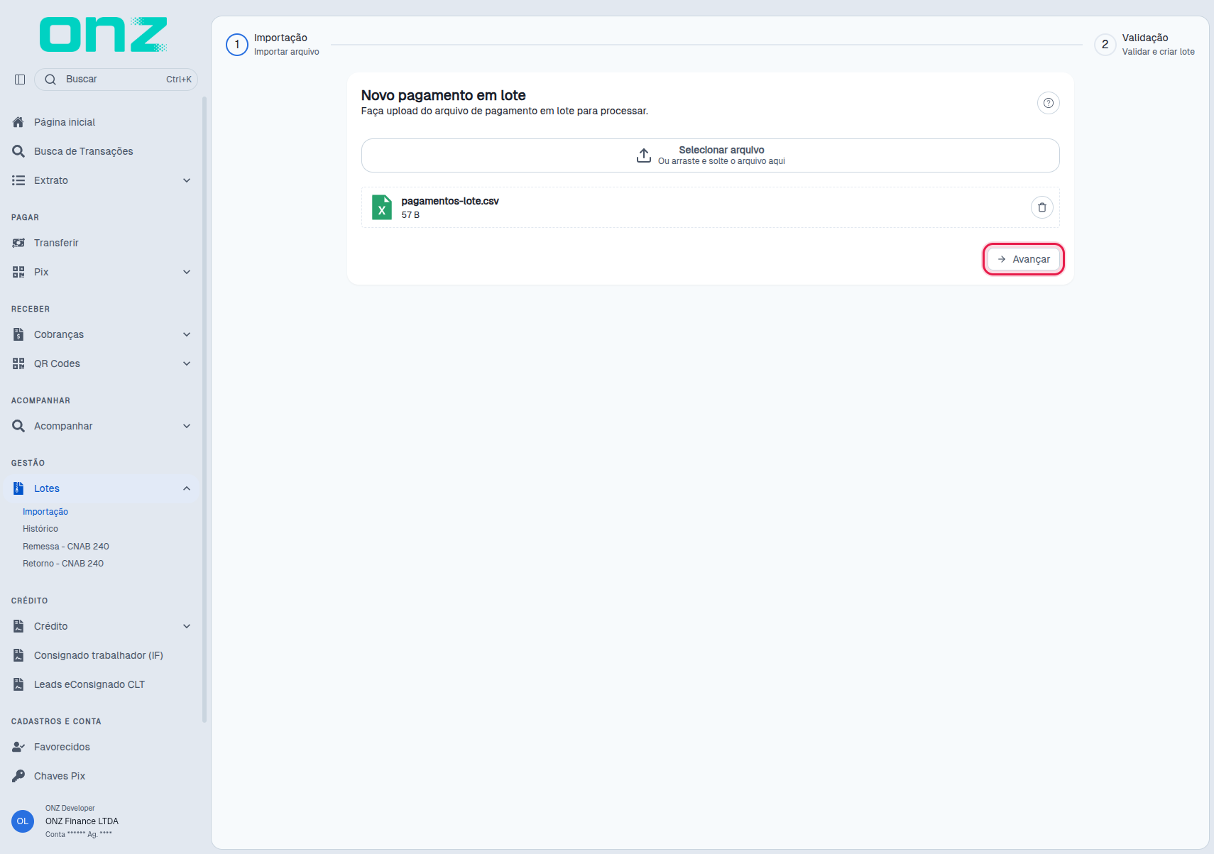Open Consignado trabalhador (IF)
The height and width of the screenshot is (854, 1214).
pos(99,655)
